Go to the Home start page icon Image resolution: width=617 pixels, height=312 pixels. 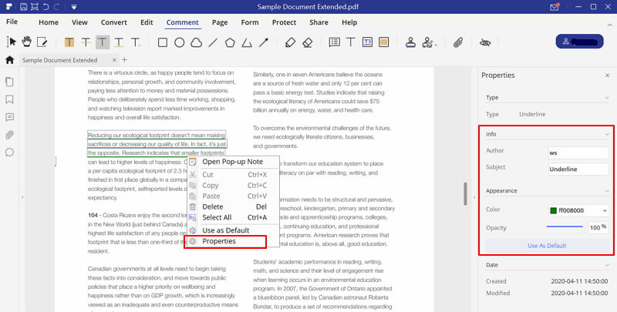[9, 60]
